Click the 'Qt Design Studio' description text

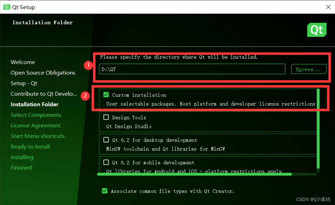pyautogui.click(x=129, y=127)
